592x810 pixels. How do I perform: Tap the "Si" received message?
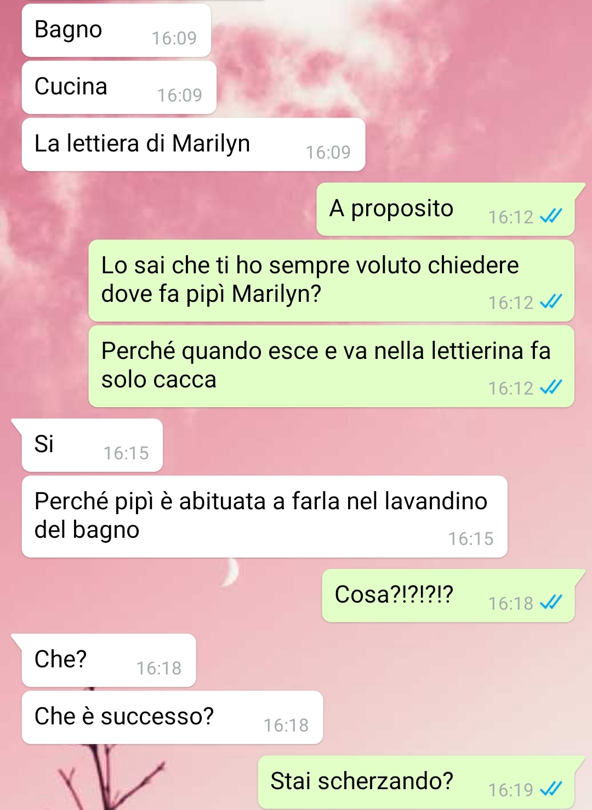[92, 445]
